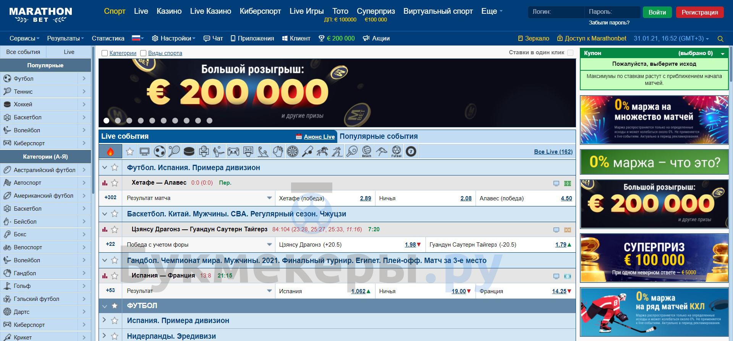Open the language flag dropdown
The width and height of the screenshot is (733, 341).
pos(138,38)
